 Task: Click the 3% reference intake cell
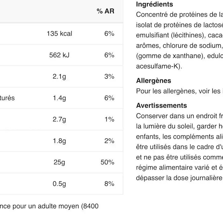(109, 76)
